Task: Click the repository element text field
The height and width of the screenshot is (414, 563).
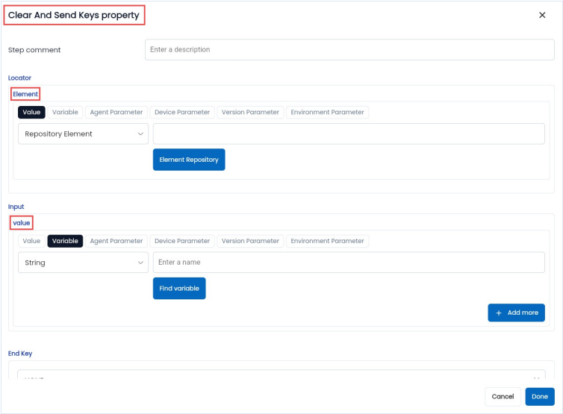Action: coord(349,134)
